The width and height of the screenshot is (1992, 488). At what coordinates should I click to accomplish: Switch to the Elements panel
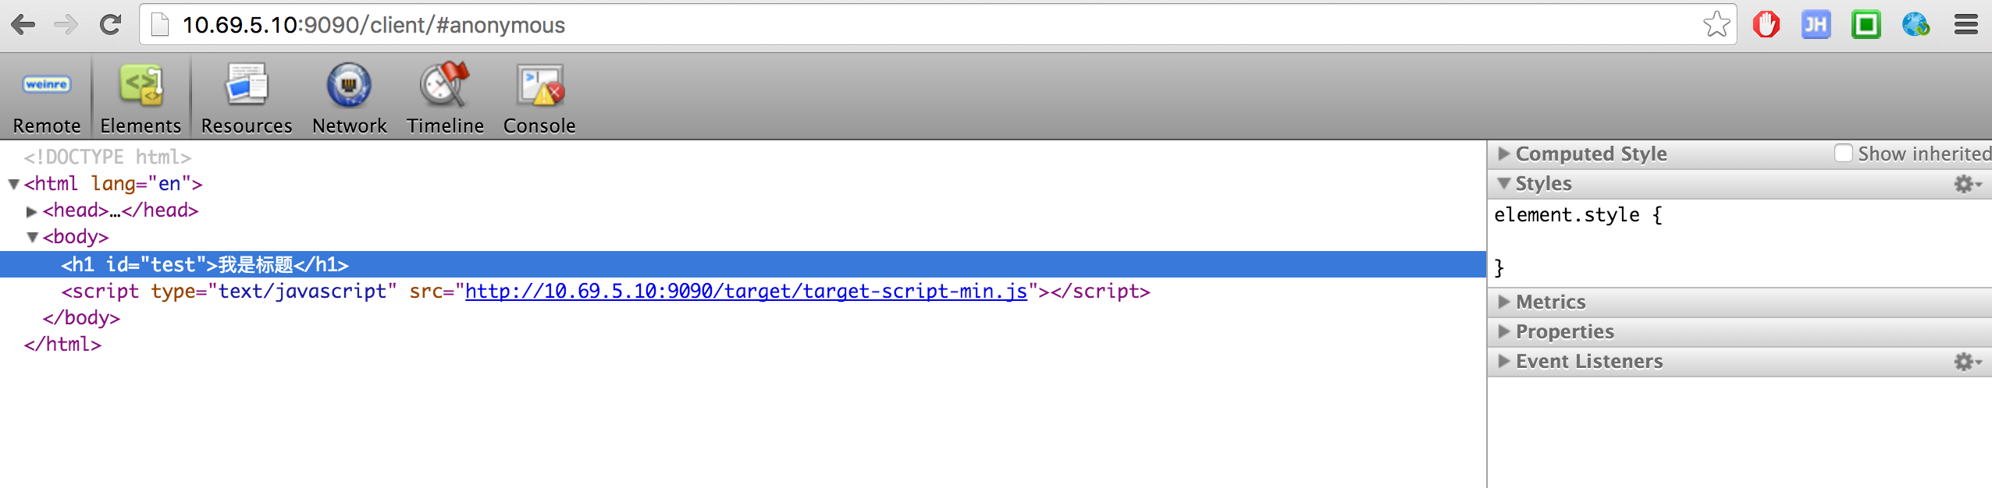point(141,97)
